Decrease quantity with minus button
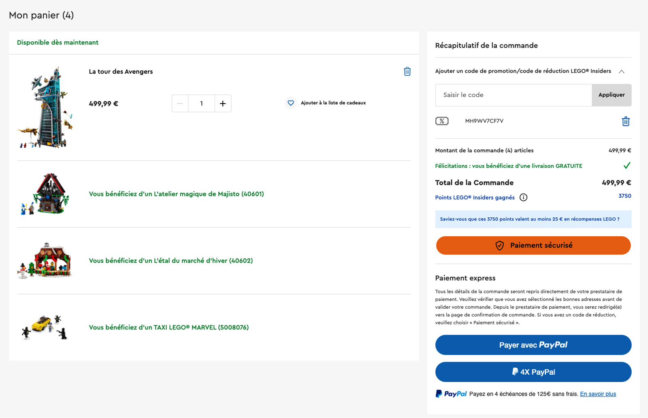The width and height of the screenshot is (648, 418). pos(180,104)
